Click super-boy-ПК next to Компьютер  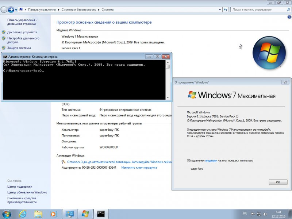click(x=109, y=130)
